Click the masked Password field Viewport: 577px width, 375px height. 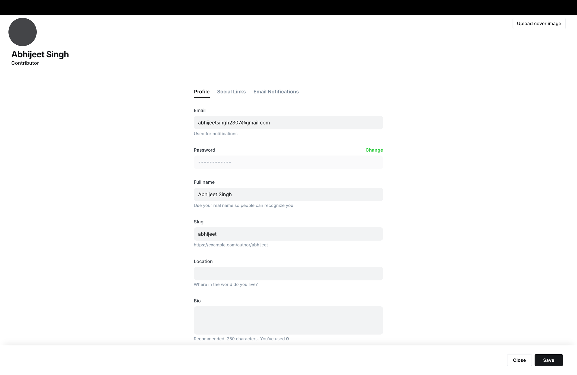288,162
